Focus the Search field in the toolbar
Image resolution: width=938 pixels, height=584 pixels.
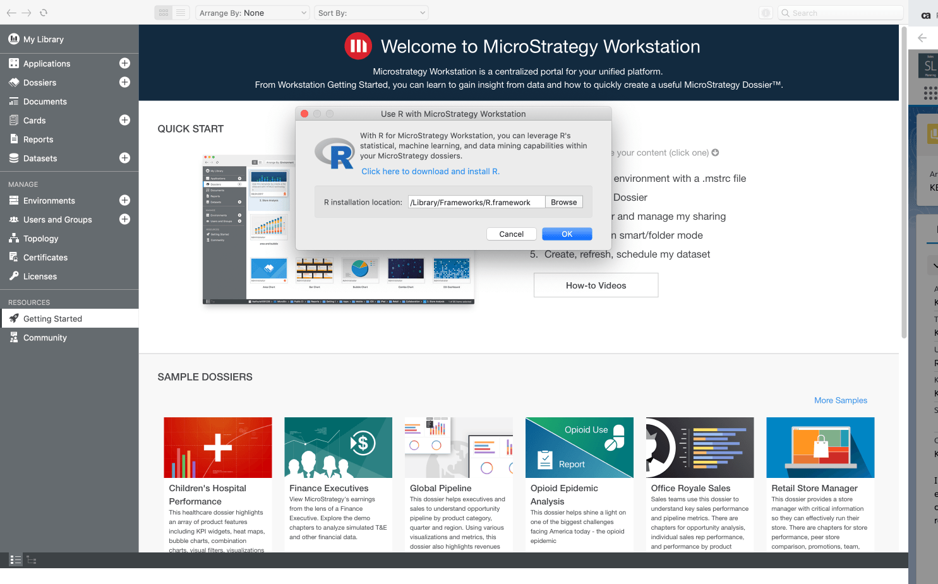pos(841,13)
